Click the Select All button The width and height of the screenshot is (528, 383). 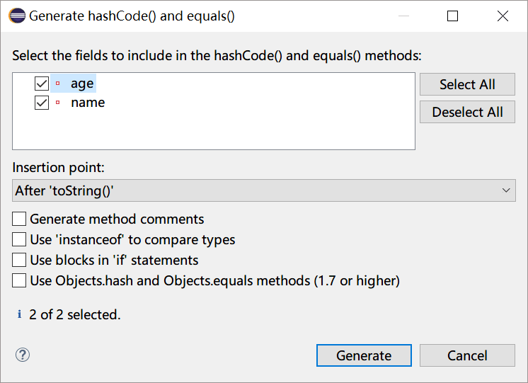467,84
